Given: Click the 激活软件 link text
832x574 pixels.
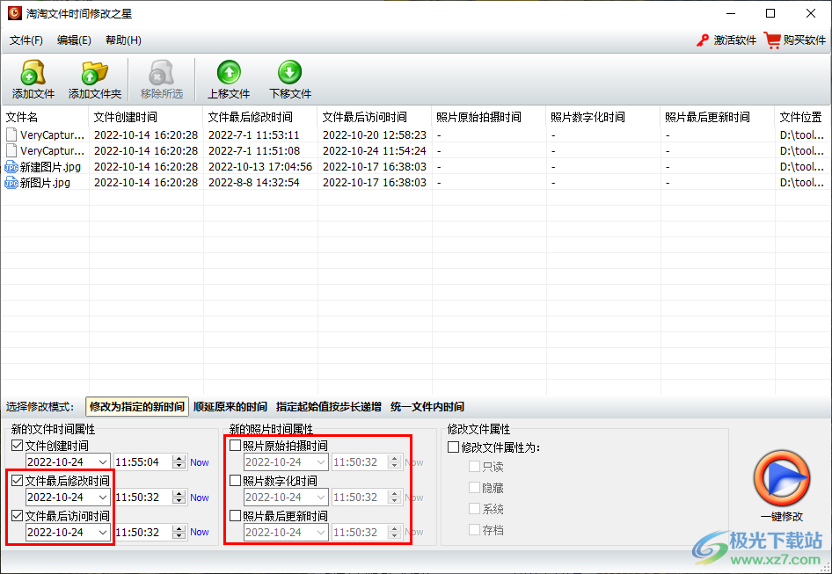Looking at the screenshot, I should [734, 40].
